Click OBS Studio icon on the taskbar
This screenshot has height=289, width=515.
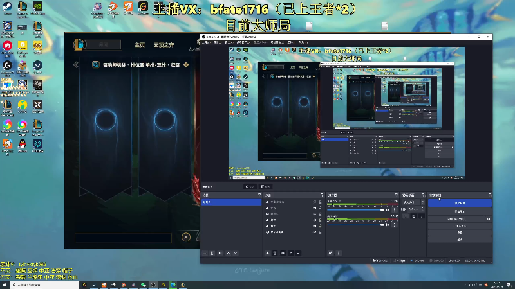coord(153,285)
